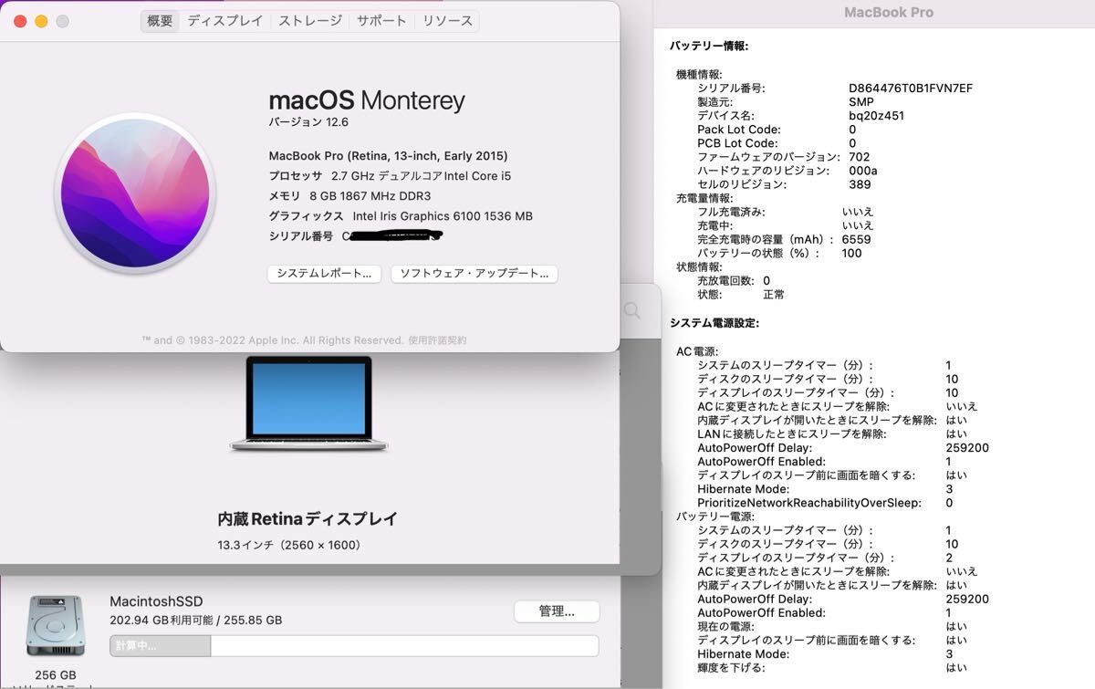Screen dimensions: 1095x689
Task: Select the システム電源設定 heading
Action: click(714, 323)
